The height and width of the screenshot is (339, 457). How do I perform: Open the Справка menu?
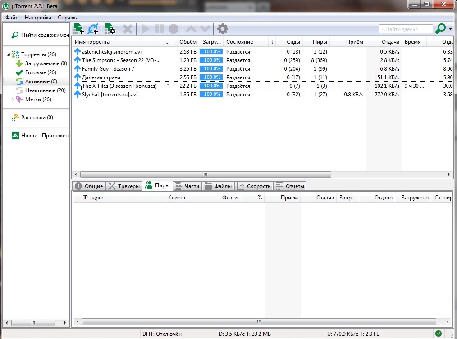(x=68, y=18)
